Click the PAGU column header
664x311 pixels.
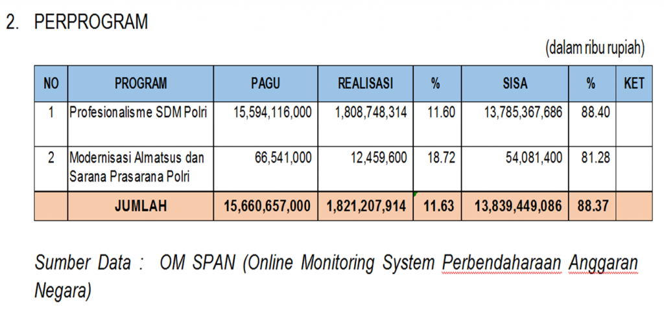click(265, 84)
